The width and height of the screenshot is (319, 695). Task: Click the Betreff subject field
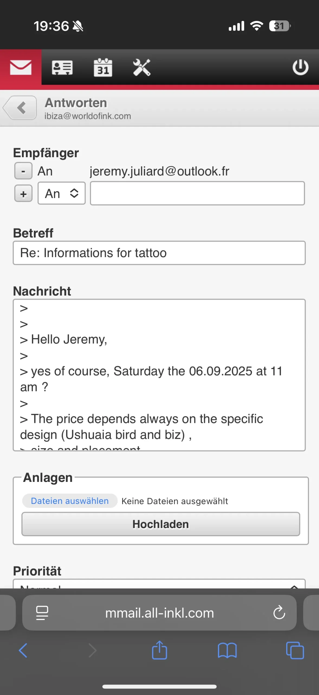coord(159,253)
